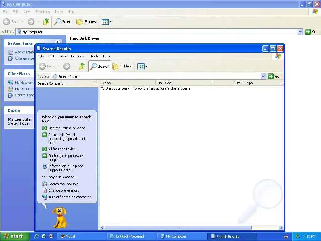This screenshot has width=321, height=241.
Task: Collapse System Tasks panel in My Computer
Action: click(x=58, y=42)
